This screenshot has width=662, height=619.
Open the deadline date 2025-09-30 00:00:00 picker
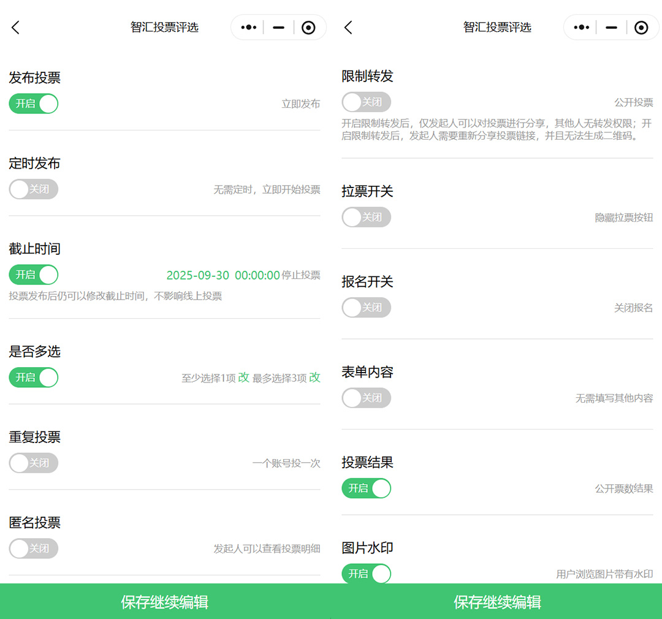point(223,275)
